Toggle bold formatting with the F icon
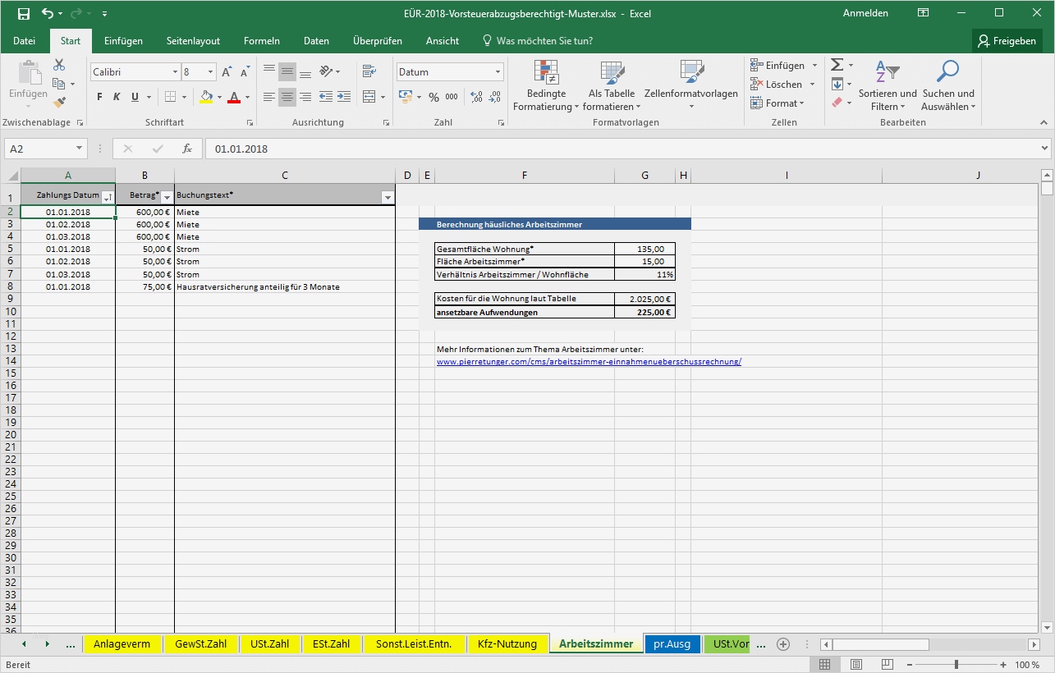Image resolution: width=1055 pixels, height=673 pixels. click(98, 97)
